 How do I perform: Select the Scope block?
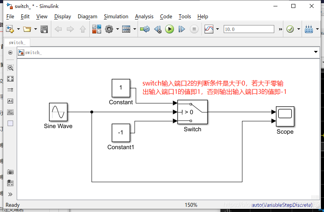(x=285, y=117)
